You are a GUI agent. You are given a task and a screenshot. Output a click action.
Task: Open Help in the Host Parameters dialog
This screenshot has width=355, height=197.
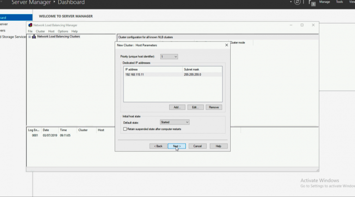click(x=219, y=146)
